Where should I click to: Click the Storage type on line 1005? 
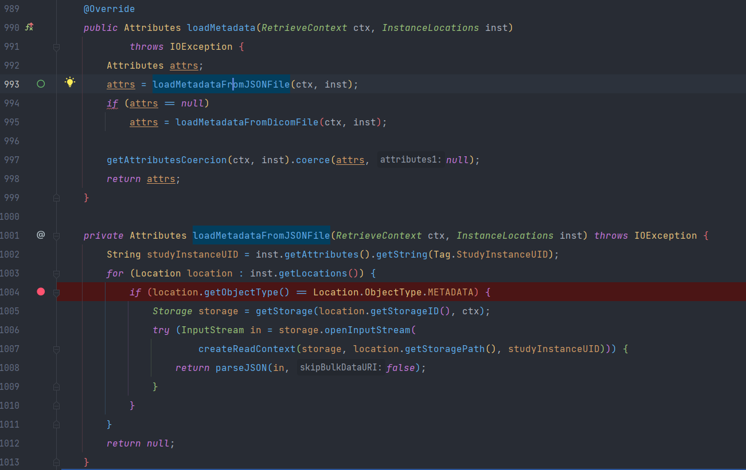[x=173, y=311]
